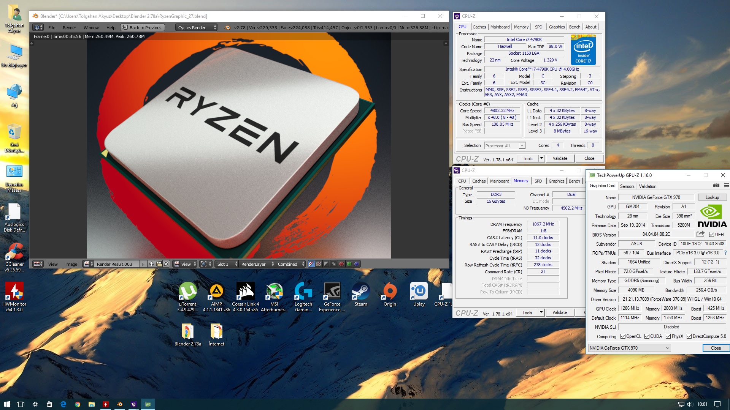Toggle the CUDA checkbox in GPU-Z

coord(647,336)
